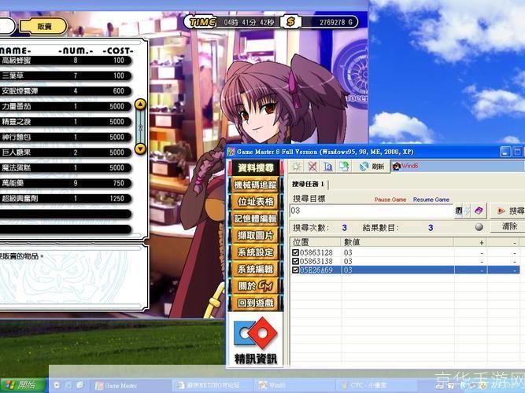Click the calculator icon beside search field
Screen dimensions: 525x393
coord(459,211)
